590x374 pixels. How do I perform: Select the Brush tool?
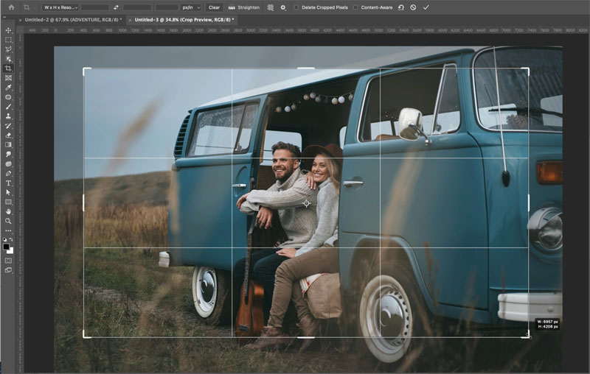click(8, 107)
